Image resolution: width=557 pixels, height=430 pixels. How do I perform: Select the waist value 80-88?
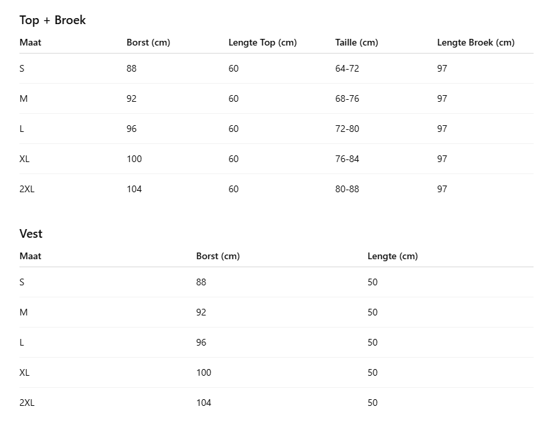coord(347,189)
